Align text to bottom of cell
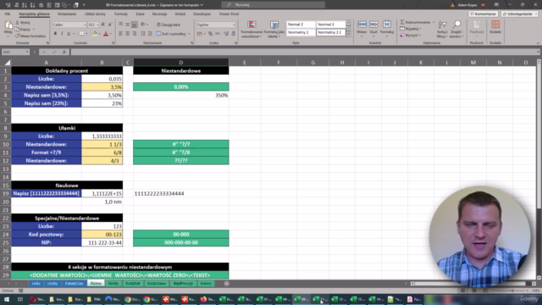Viewport: 542px width, 305px height. [x=134, y=25]
